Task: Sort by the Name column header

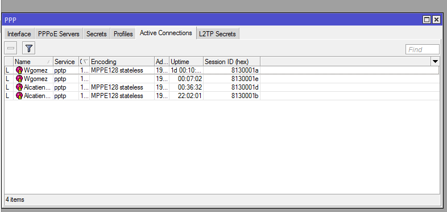Action: tap(33, 61)
